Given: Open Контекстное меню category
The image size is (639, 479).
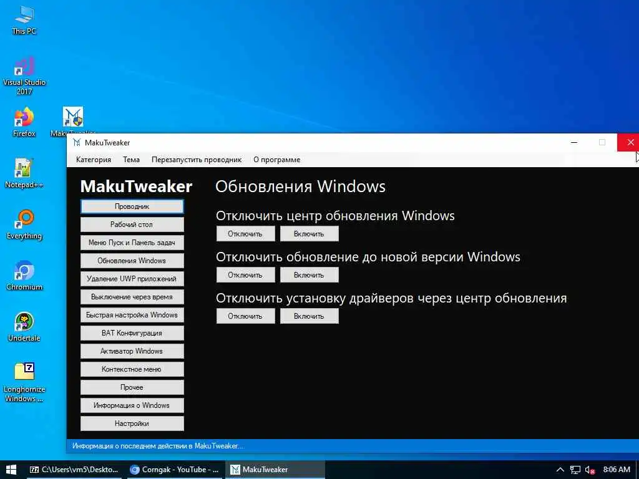Looking at the screenshot, I should 132,369.
